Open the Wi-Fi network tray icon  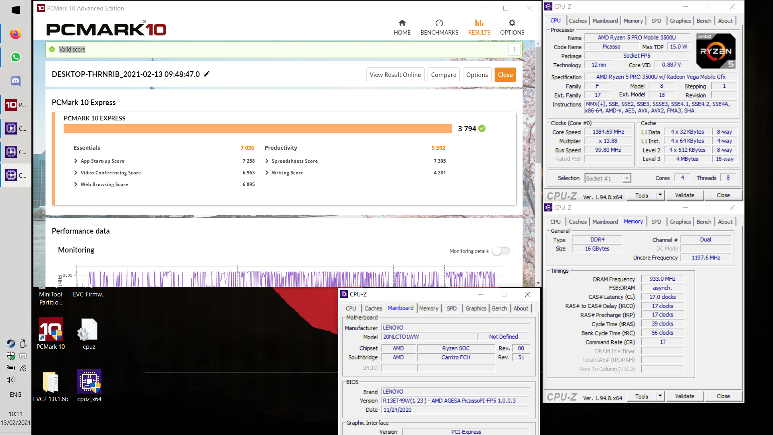pyautogui.click(x=23, y=368)
